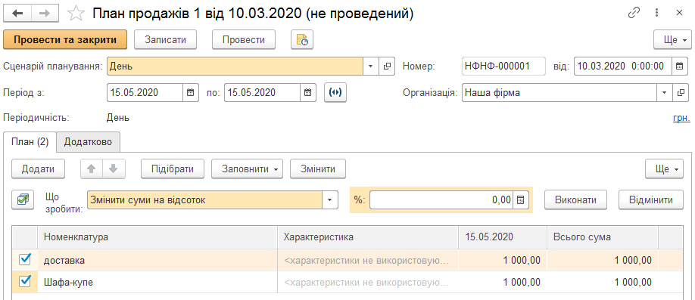Focus the period start date field

coord(145,93)
